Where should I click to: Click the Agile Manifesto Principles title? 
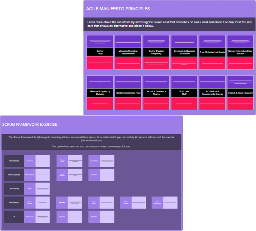[118, 9]
